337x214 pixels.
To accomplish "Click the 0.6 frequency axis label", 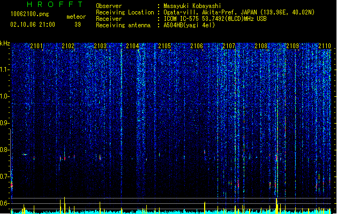I will (4, 203).
